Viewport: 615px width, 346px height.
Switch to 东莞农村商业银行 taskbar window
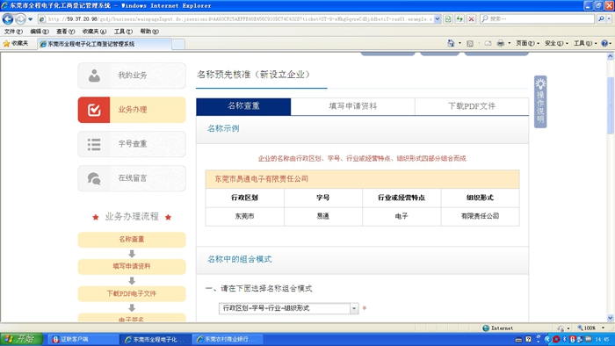click(x=228, y=339)
